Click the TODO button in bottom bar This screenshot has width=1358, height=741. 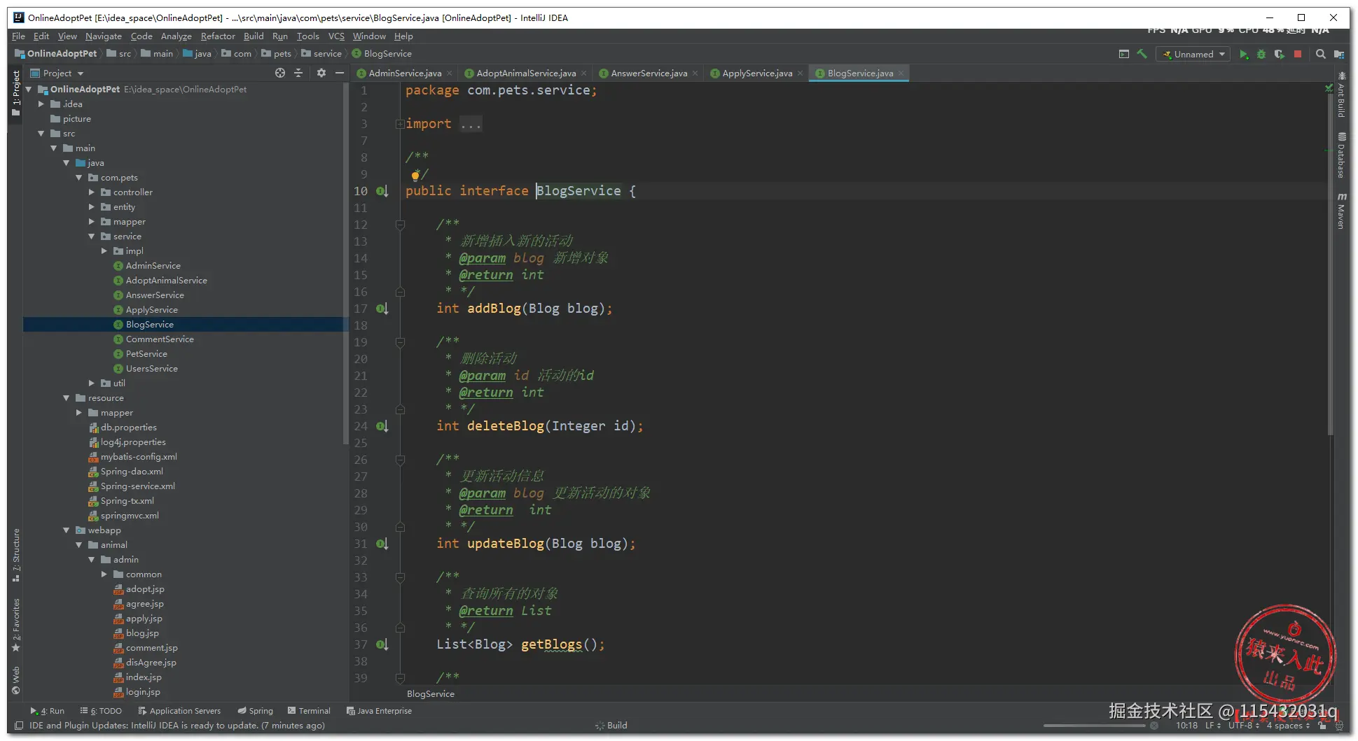(x=102, y=711)
